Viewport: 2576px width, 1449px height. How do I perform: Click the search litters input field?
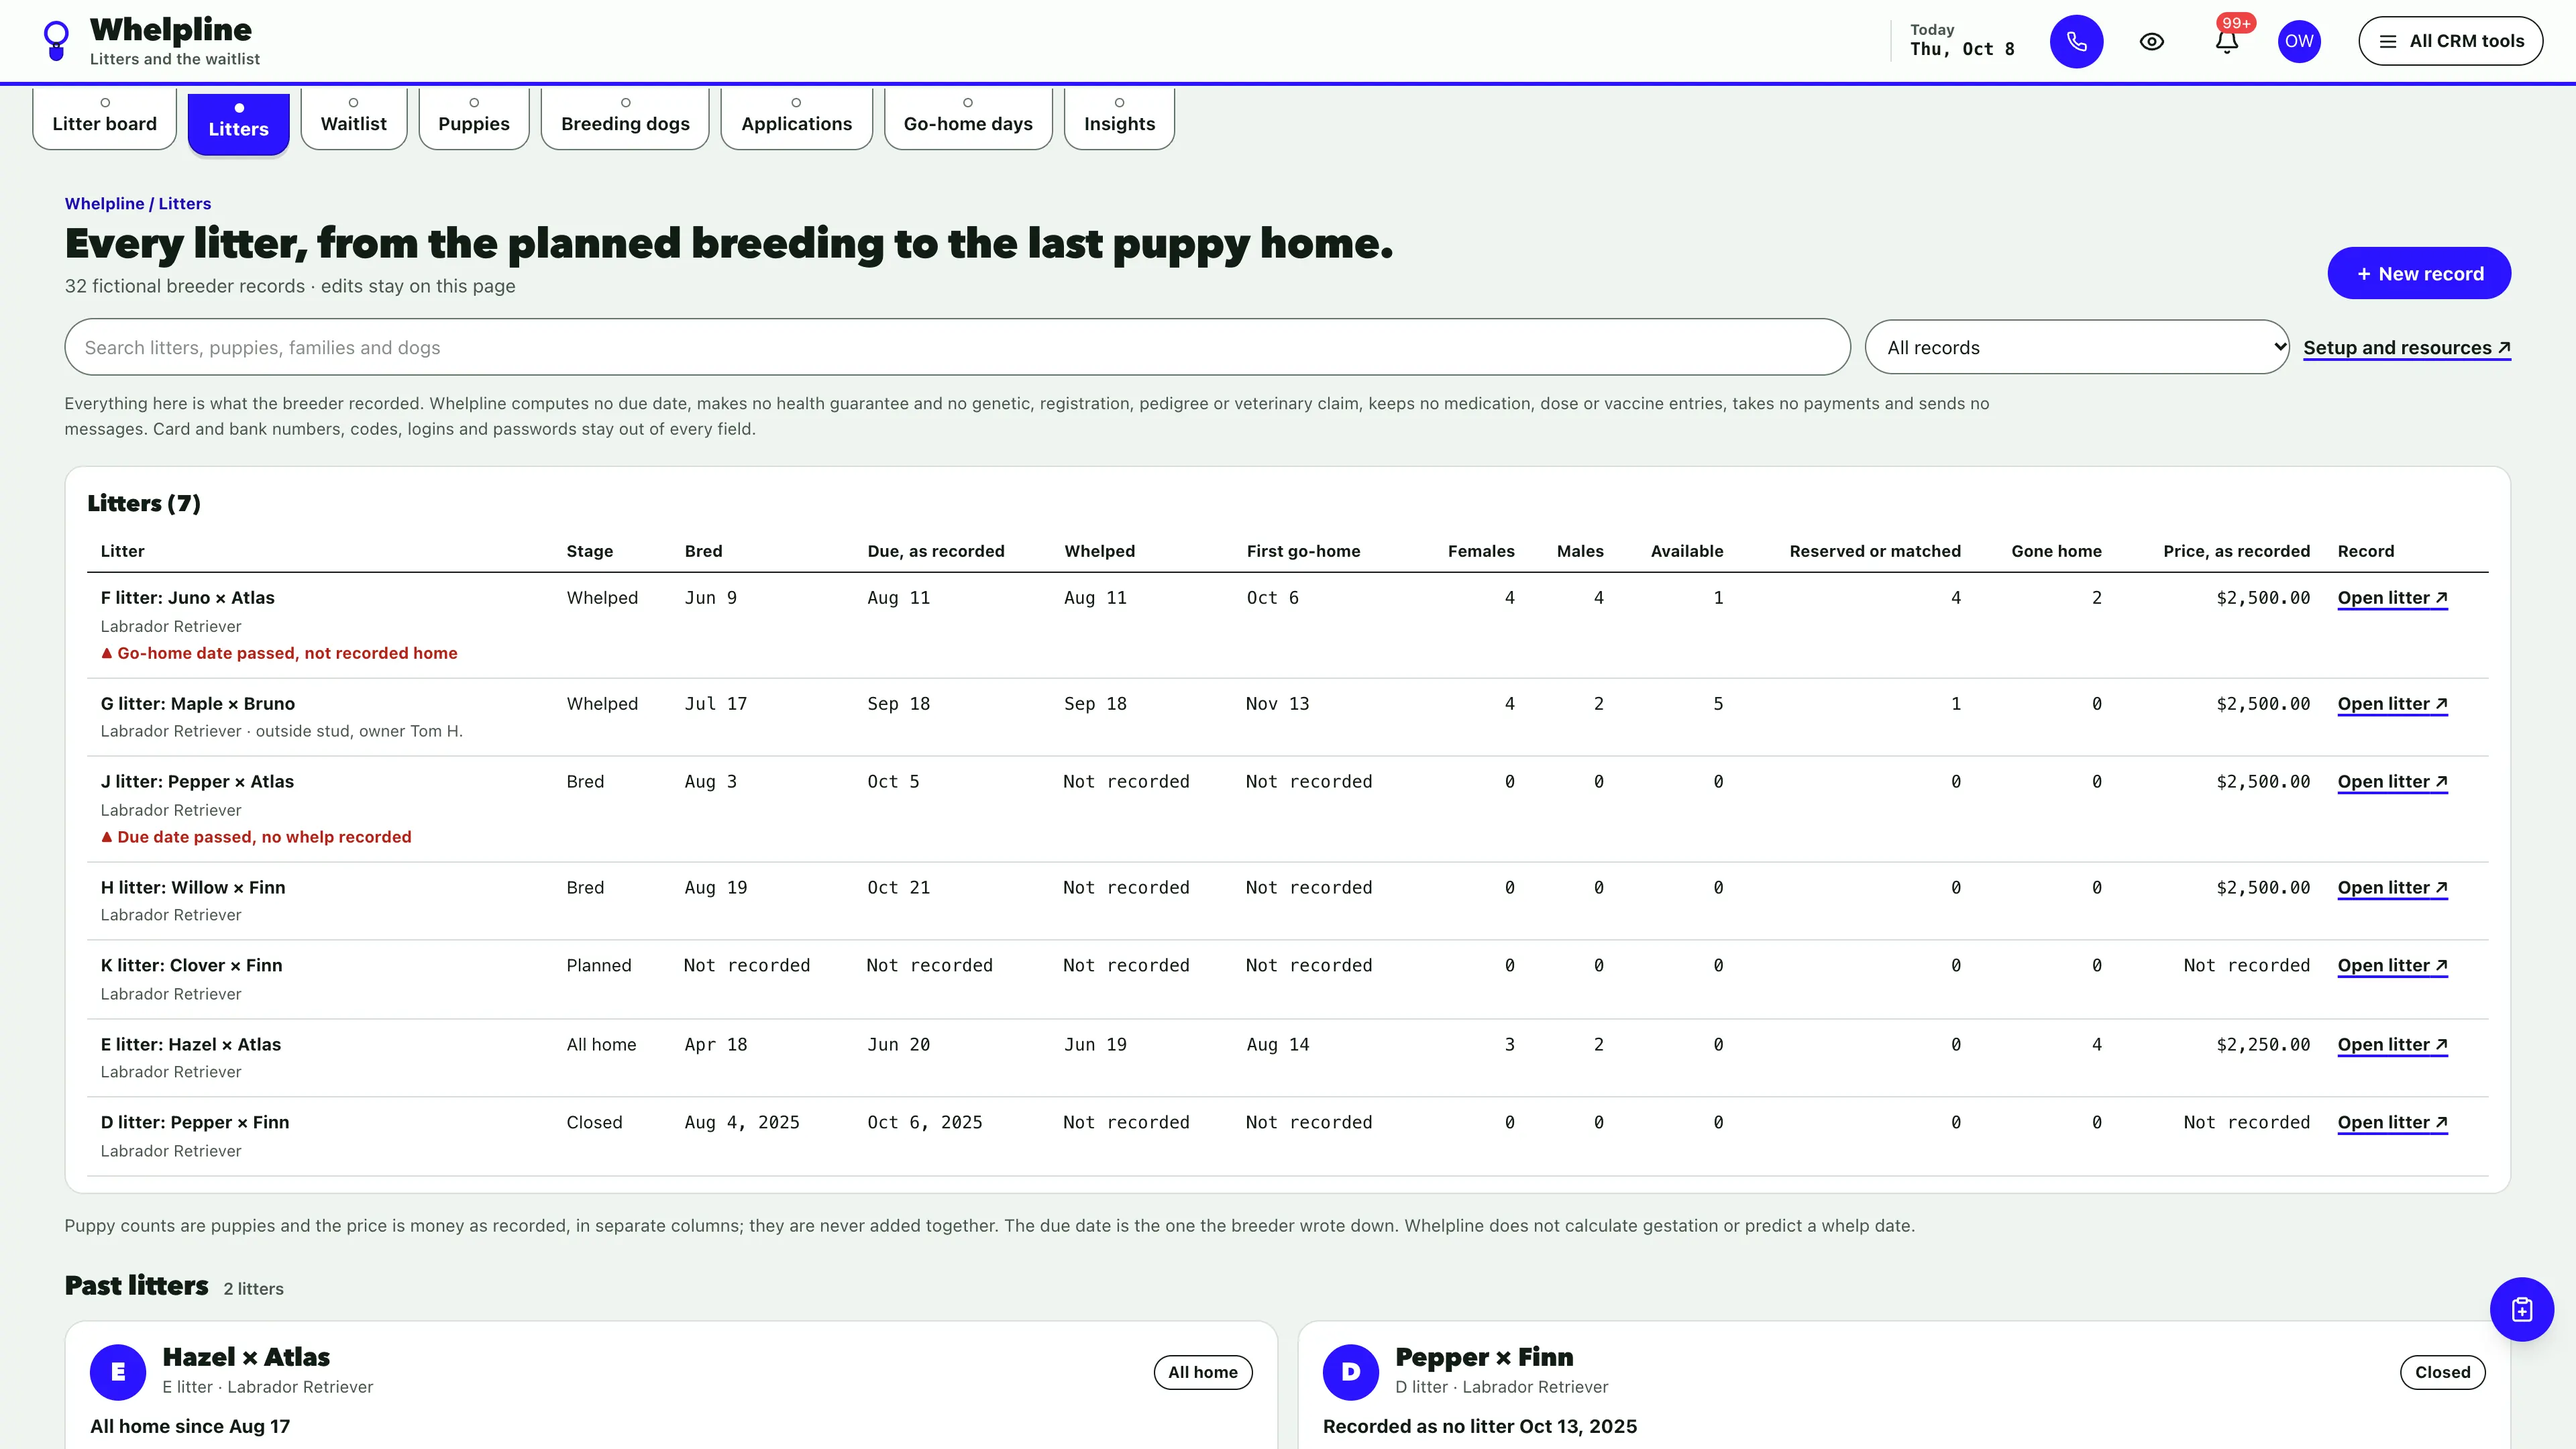[x=957, y=347]
